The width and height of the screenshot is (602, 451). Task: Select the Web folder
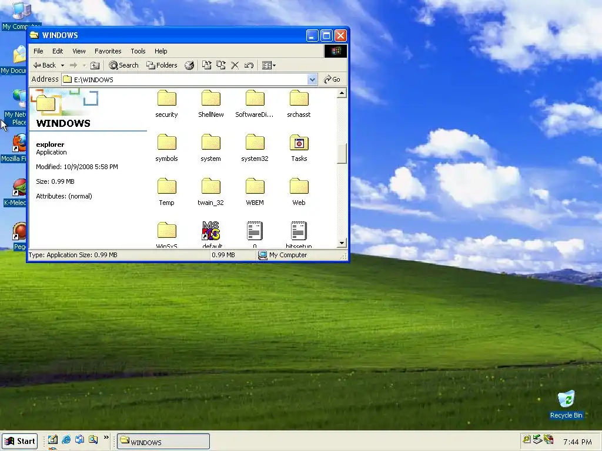299,192
